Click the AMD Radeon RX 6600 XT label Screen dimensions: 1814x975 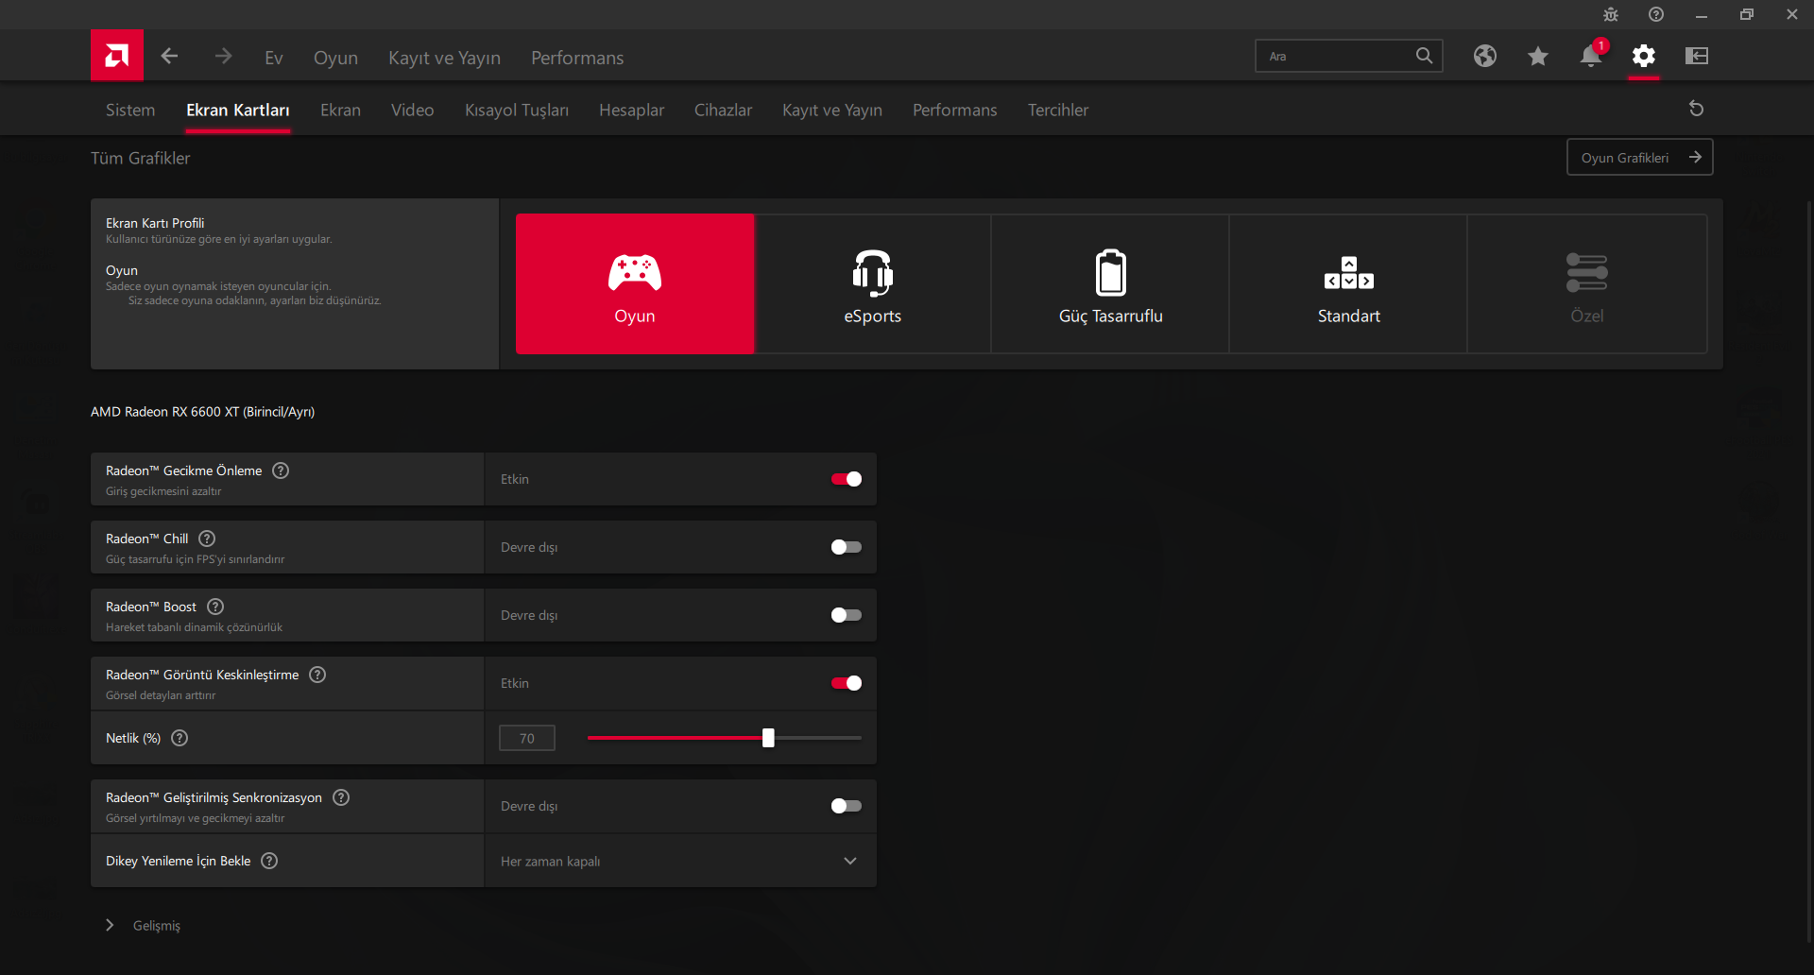(202, 412)
